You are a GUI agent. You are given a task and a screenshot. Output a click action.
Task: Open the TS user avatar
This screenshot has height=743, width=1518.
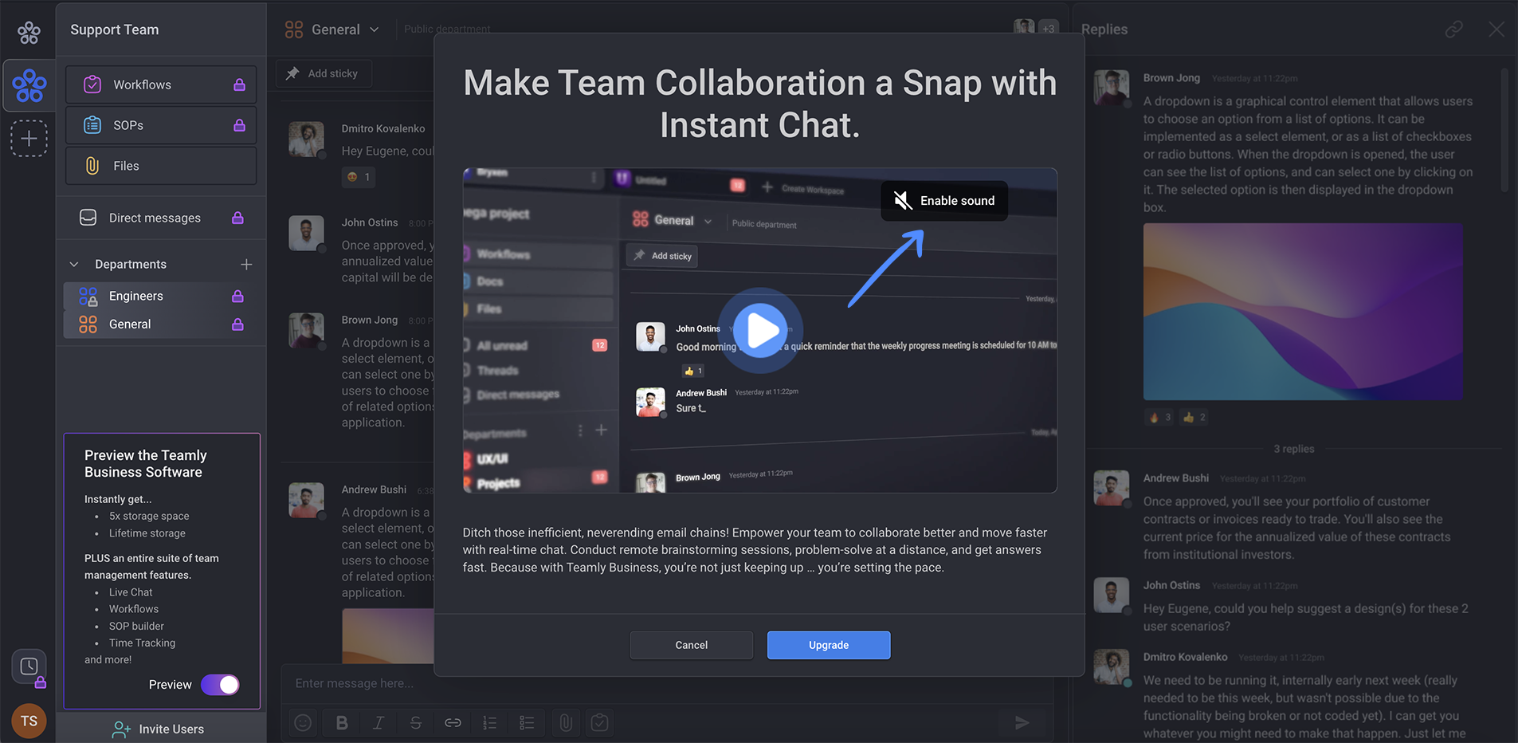29,721
